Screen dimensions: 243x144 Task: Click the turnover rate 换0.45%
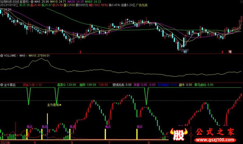point(115,5)
